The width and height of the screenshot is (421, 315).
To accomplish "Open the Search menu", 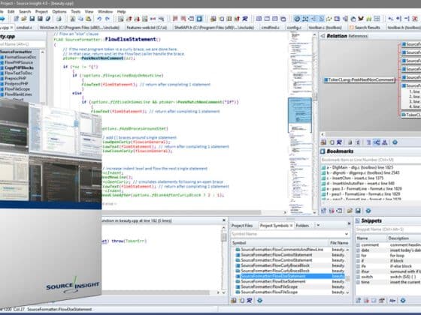I will click(25, 11).
